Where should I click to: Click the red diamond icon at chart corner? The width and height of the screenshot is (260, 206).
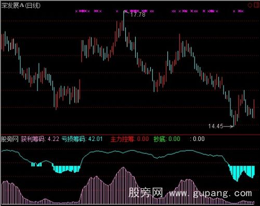click(250, 5)
